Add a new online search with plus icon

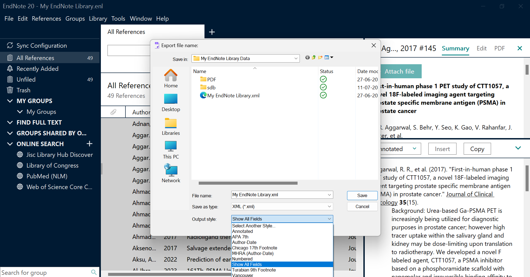(89, 144)
